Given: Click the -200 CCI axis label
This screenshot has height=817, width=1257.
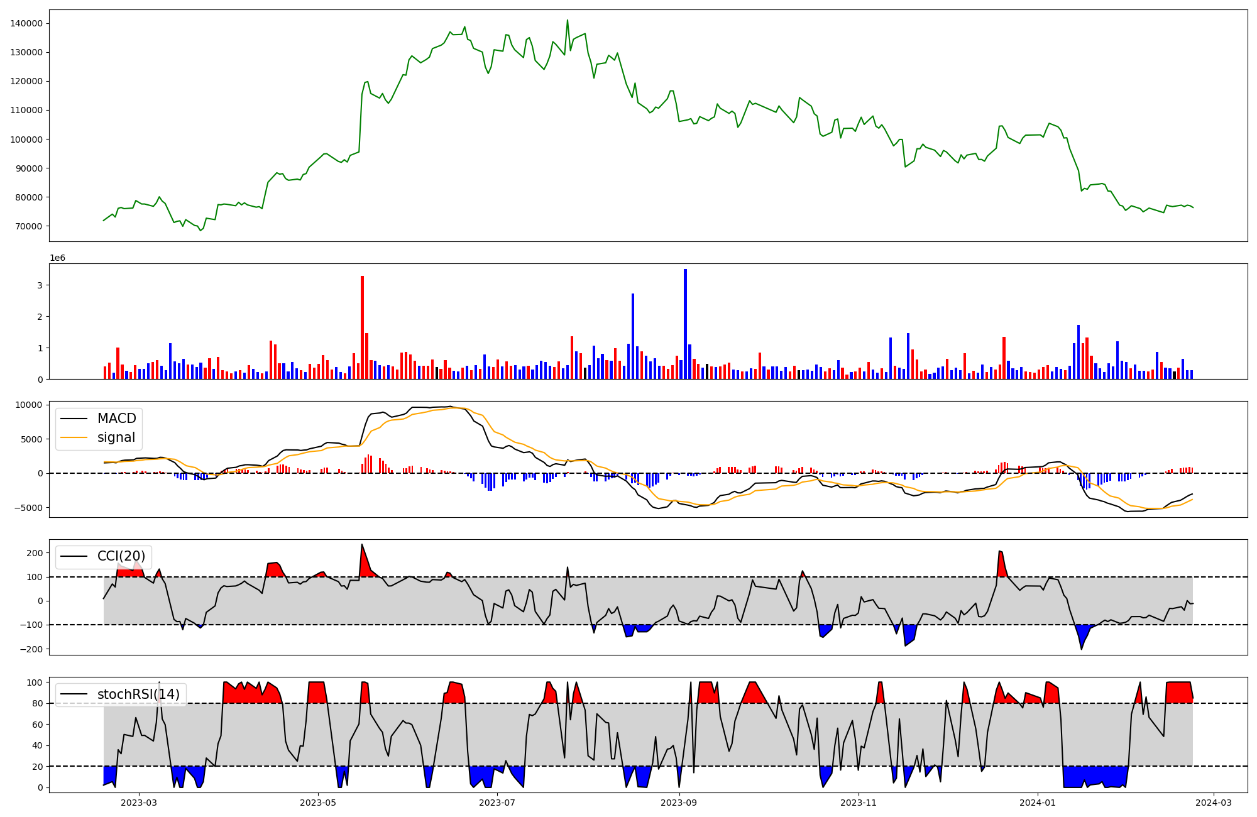Looking at the screenshot, I should (31, 649).
